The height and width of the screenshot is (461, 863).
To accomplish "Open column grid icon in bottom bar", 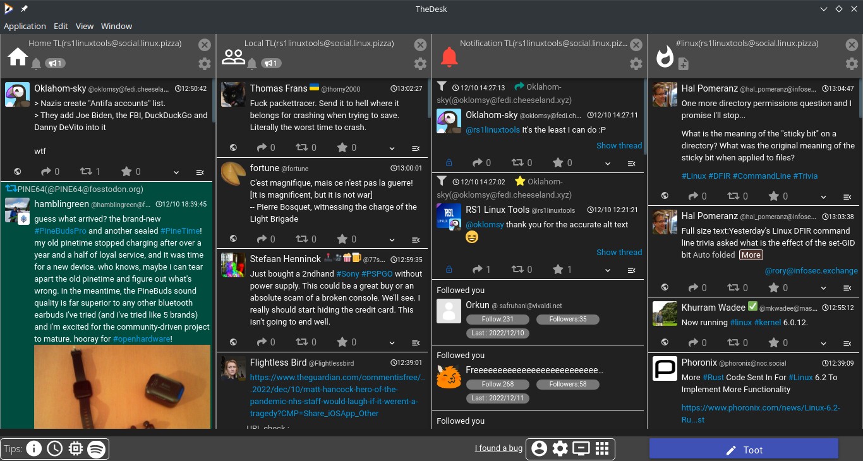I will (602, 448).
